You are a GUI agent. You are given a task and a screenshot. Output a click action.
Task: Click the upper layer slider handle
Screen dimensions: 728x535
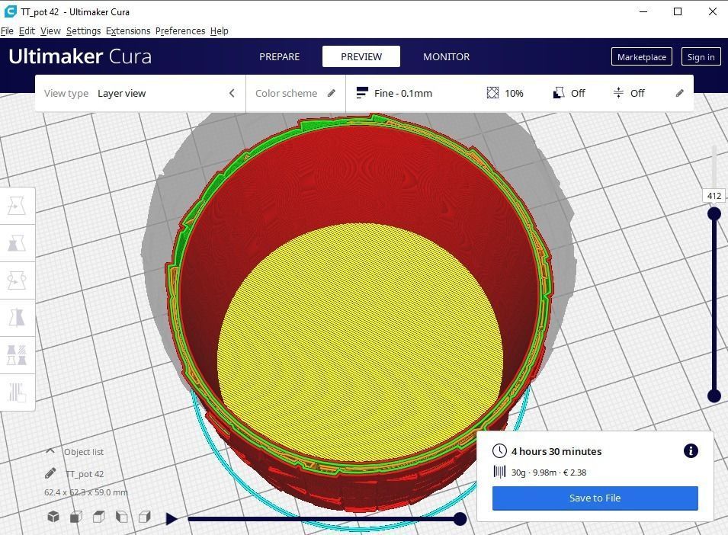[714, 213]
